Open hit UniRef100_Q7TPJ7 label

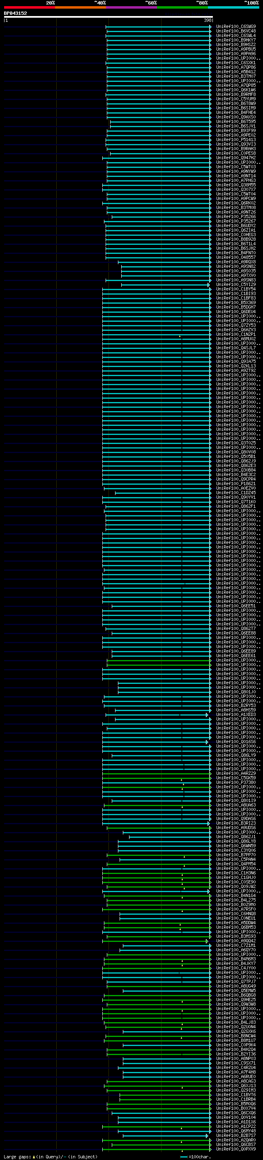(x=236, y=982)
